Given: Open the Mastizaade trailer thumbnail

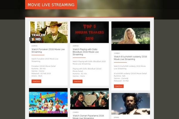Looking at the screenshot, I should pyautogui.click(x=48, y=102).
